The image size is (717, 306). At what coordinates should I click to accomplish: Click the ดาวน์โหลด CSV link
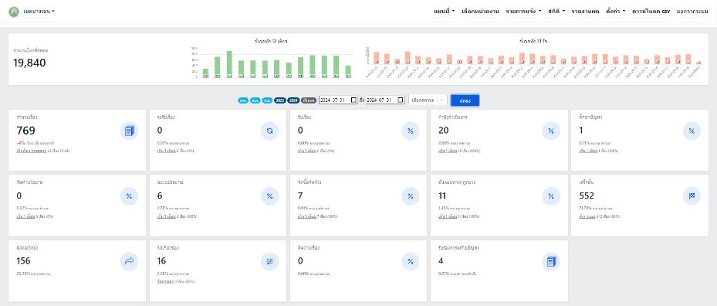(651, 11)
